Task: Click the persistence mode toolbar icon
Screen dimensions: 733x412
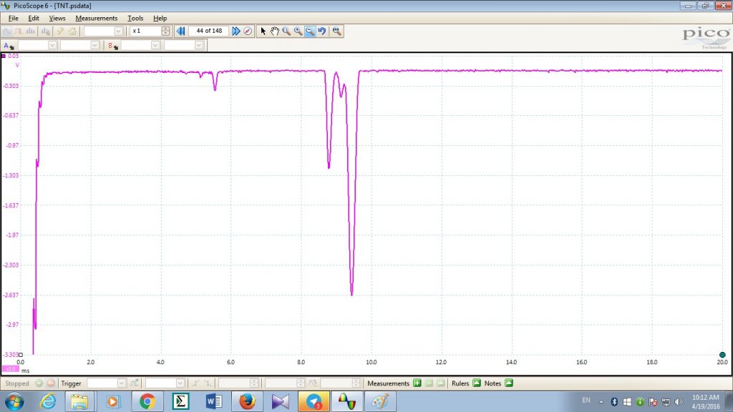Action: tap(19, 31)
